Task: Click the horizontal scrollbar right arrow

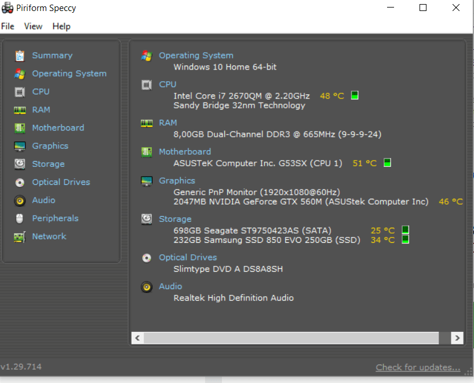Action: (457, 337)
